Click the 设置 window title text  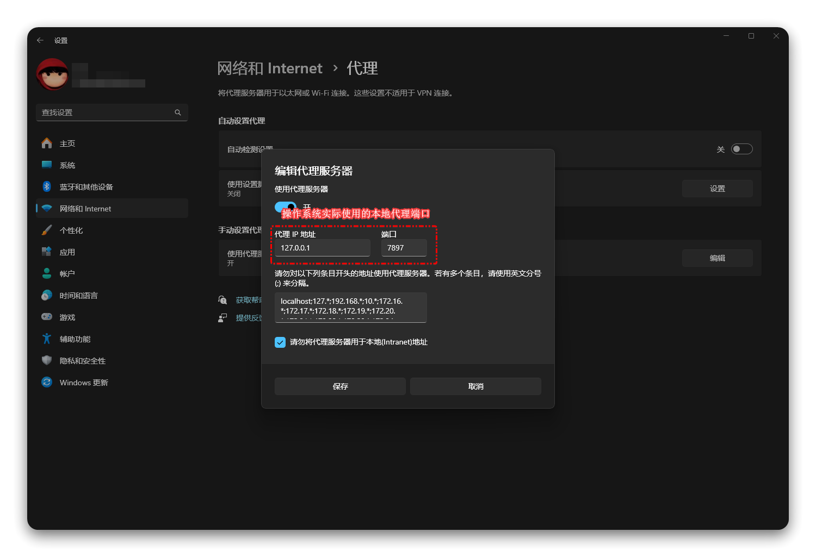point(61,41)
